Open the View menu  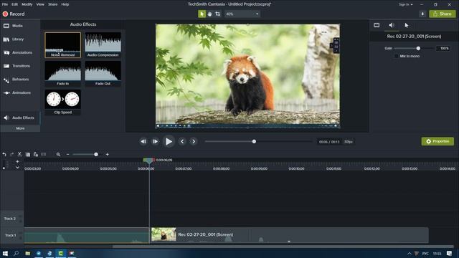[40, 4]
